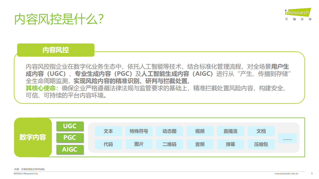
Task: Click the copyright text ©2026.6 iResearch Inc.
Action: click(x=26, y=174)
